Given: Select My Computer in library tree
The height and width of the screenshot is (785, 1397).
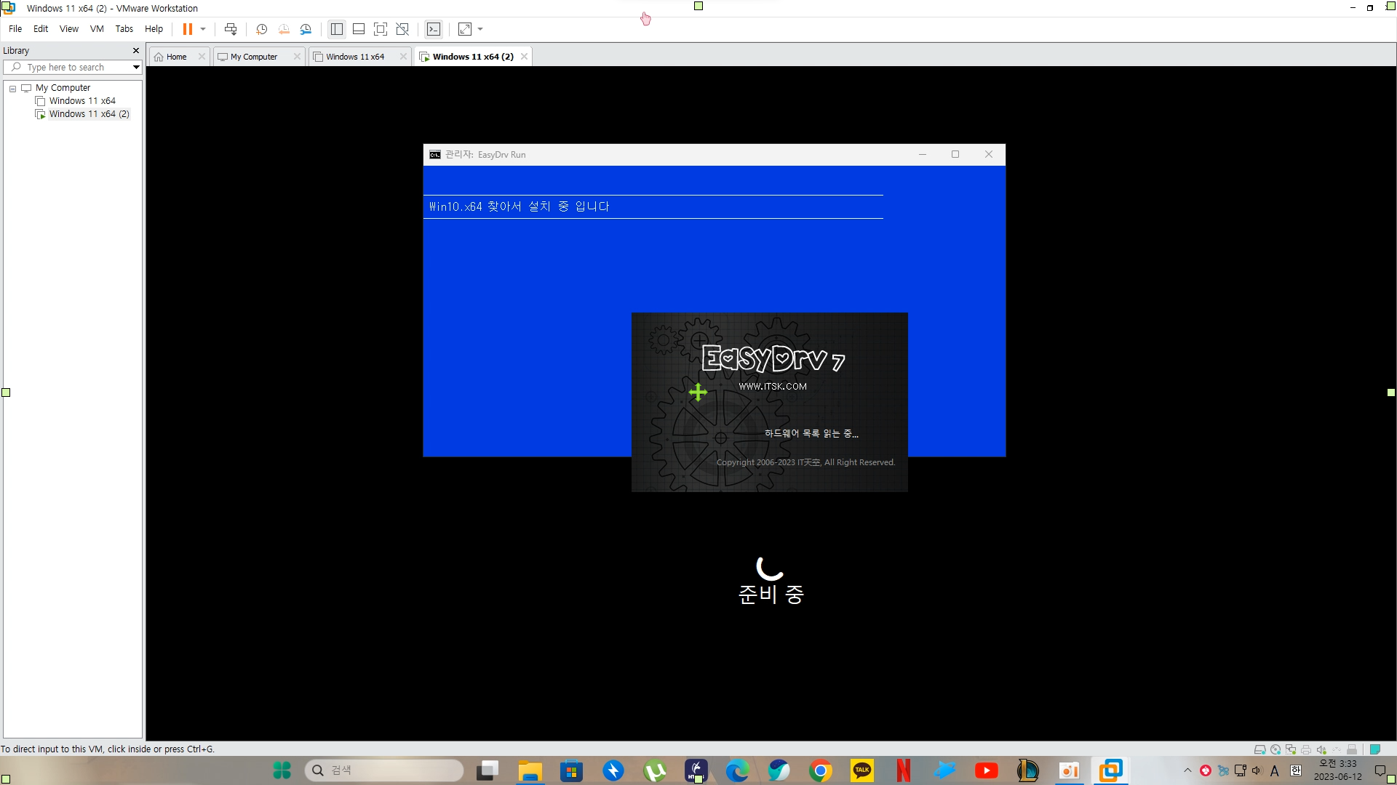Looking at the screenshot, I should (x=63, y=88).
